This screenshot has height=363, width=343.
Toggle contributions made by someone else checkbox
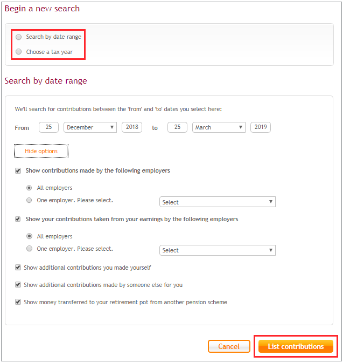pyautogui.click(x=18, y=285)
